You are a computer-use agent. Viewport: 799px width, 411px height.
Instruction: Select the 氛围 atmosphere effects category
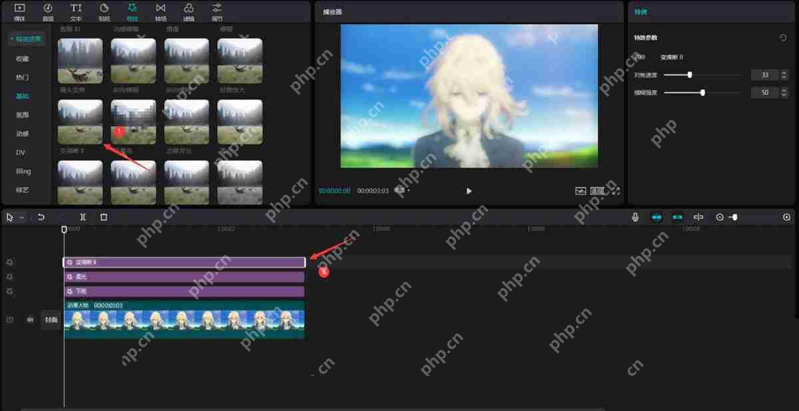[x=23, y=115]
